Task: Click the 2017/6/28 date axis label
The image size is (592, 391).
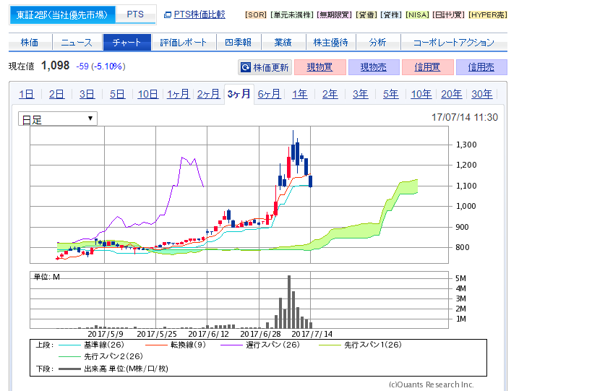Action: (x=260, y=334)
